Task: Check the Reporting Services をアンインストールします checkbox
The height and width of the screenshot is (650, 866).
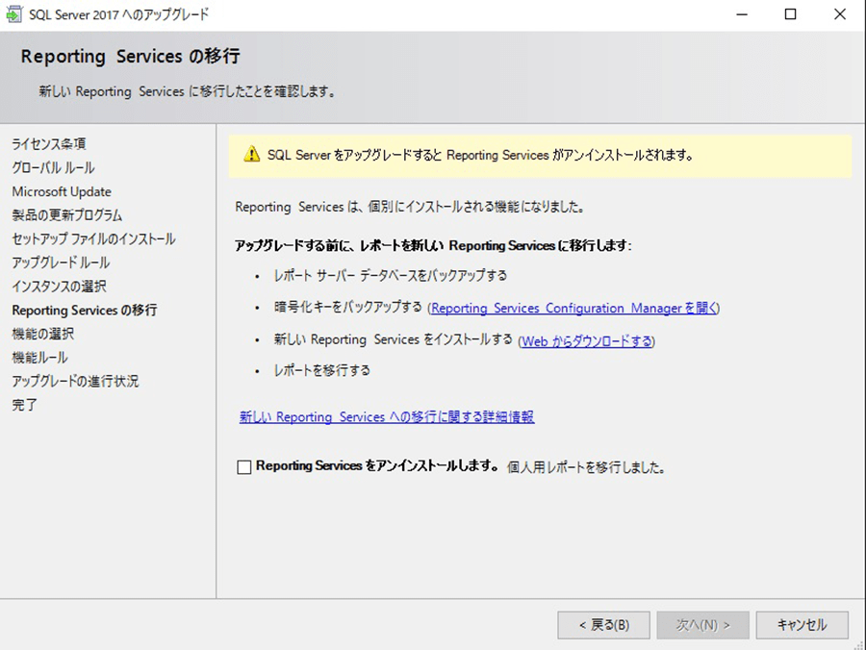Action: pos(243,466)
